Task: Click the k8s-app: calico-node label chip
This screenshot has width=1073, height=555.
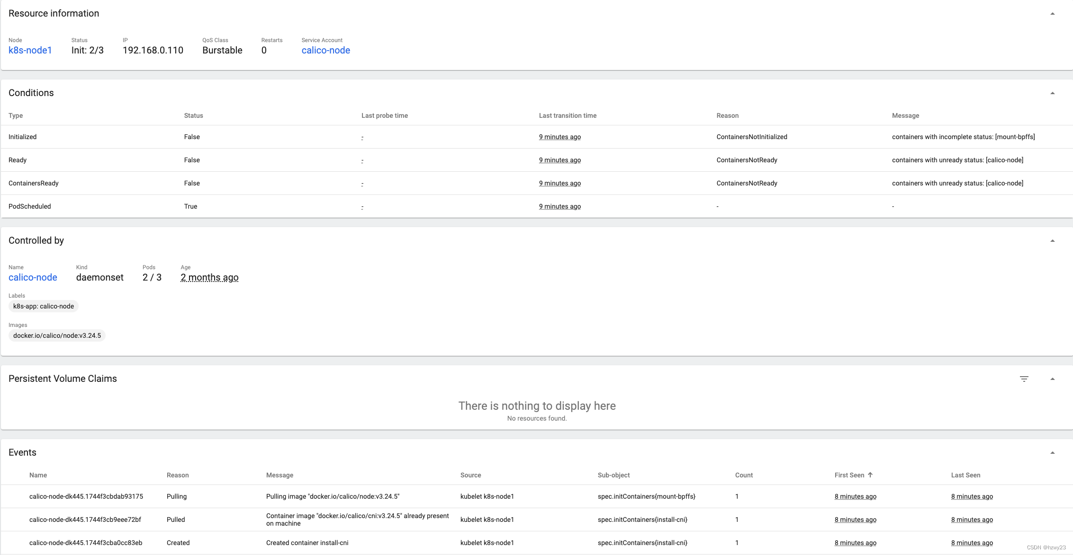Action: tap(44, 306)
